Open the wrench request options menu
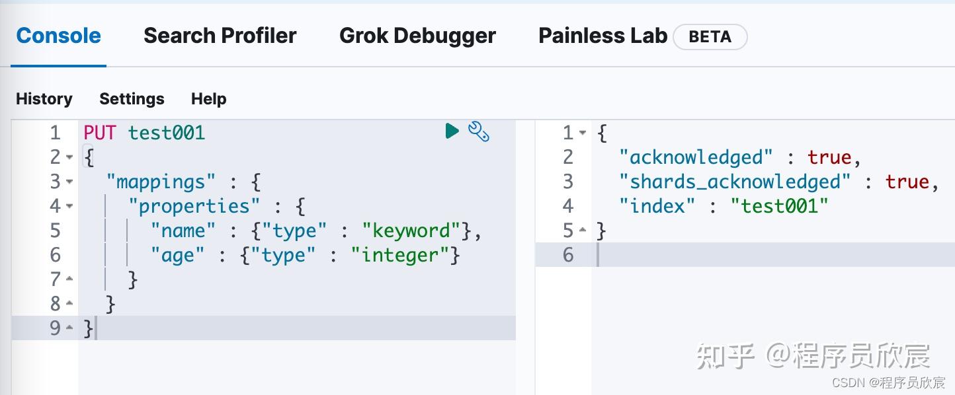 478,131
